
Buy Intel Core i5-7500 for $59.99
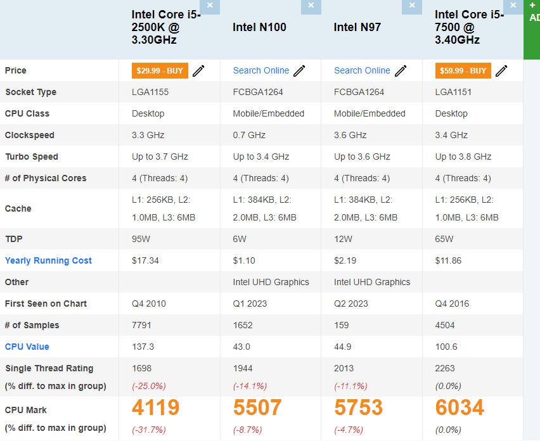coord(463,71)
